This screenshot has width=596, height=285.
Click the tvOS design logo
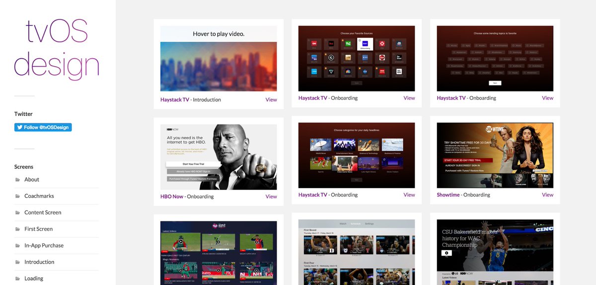[57, 49]
